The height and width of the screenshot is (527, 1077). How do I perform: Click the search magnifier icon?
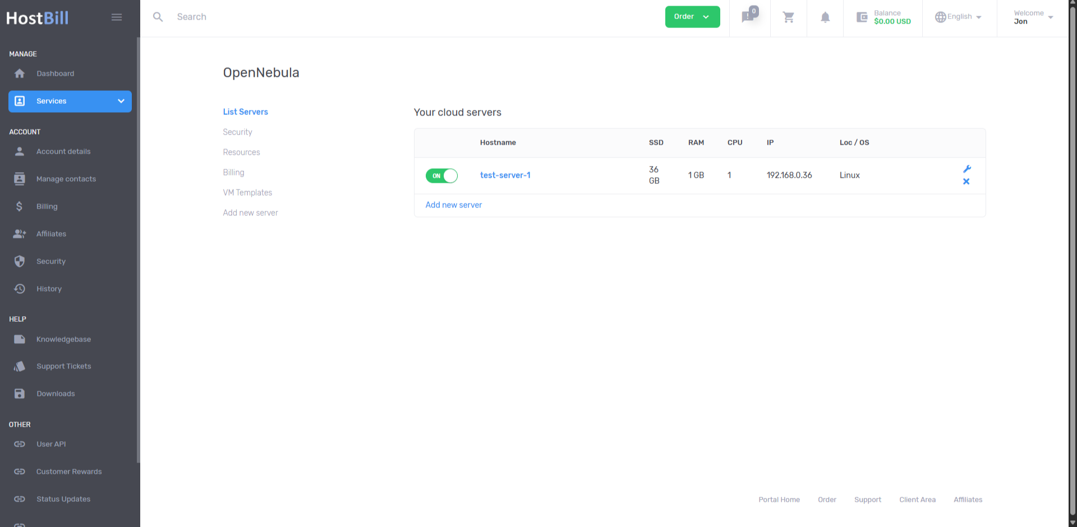pos(158,17)
